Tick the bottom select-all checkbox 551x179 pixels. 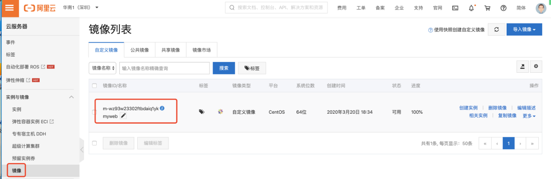tap(95, 143)
